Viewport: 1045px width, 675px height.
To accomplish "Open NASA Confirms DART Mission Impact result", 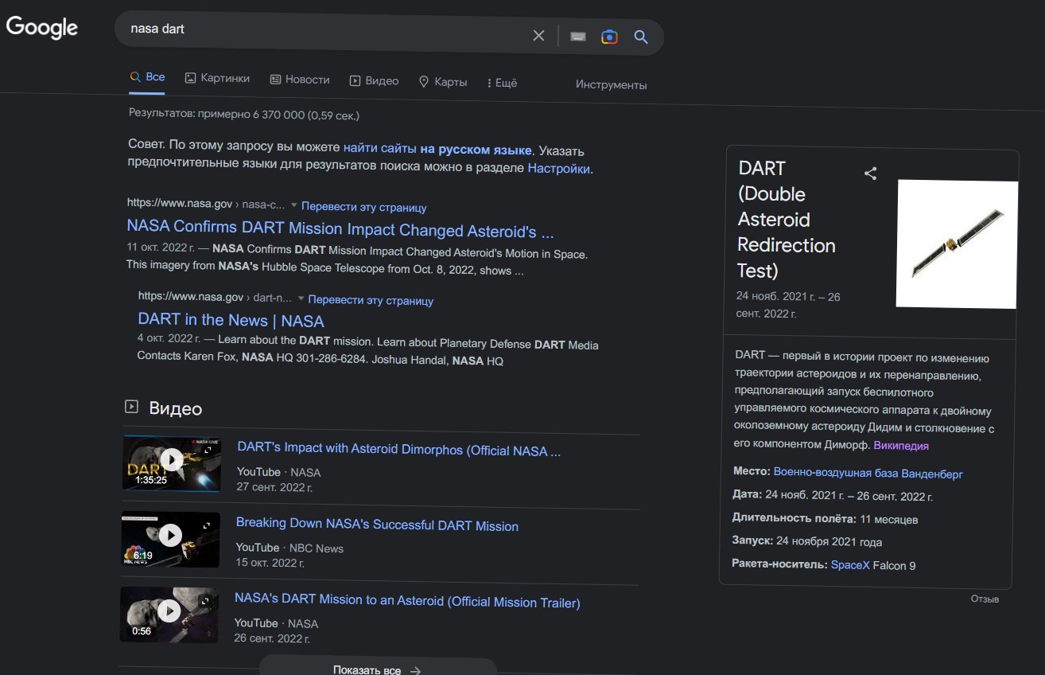I will click(340, 231).
